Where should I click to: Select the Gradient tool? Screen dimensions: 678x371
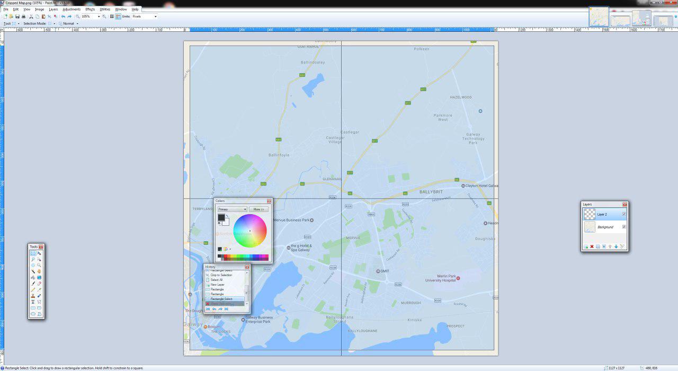pos(39,278)
